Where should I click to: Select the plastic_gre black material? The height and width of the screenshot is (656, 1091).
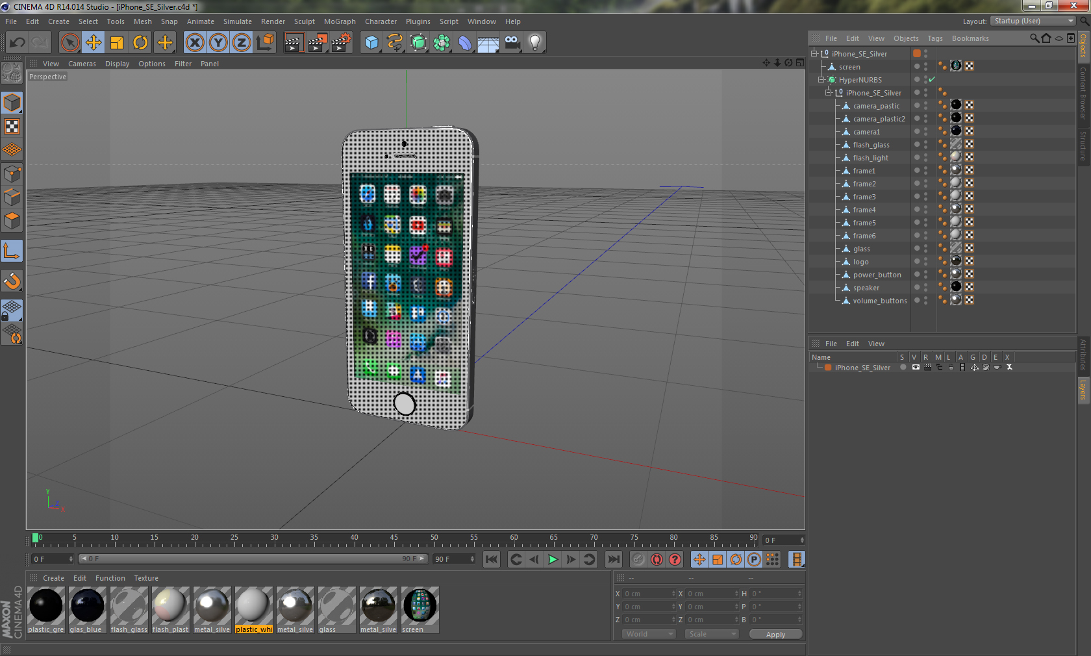click(46, 610)
